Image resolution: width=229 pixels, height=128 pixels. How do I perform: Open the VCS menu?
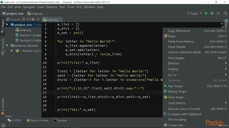click(79, 7)
